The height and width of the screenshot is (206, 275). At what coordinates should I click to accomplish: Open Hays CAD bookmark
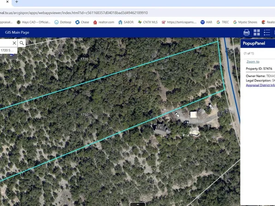tap(34, 22)
